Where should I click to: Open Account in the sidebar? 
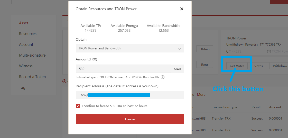(x=26, y=45)
